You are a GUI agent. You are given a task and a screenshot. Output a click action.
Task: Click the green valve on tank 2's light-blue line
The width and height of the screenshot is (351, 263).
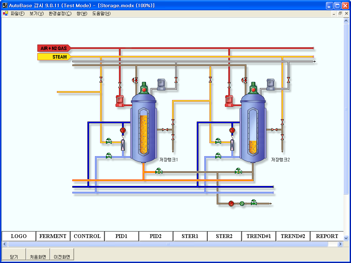point(218,156)
